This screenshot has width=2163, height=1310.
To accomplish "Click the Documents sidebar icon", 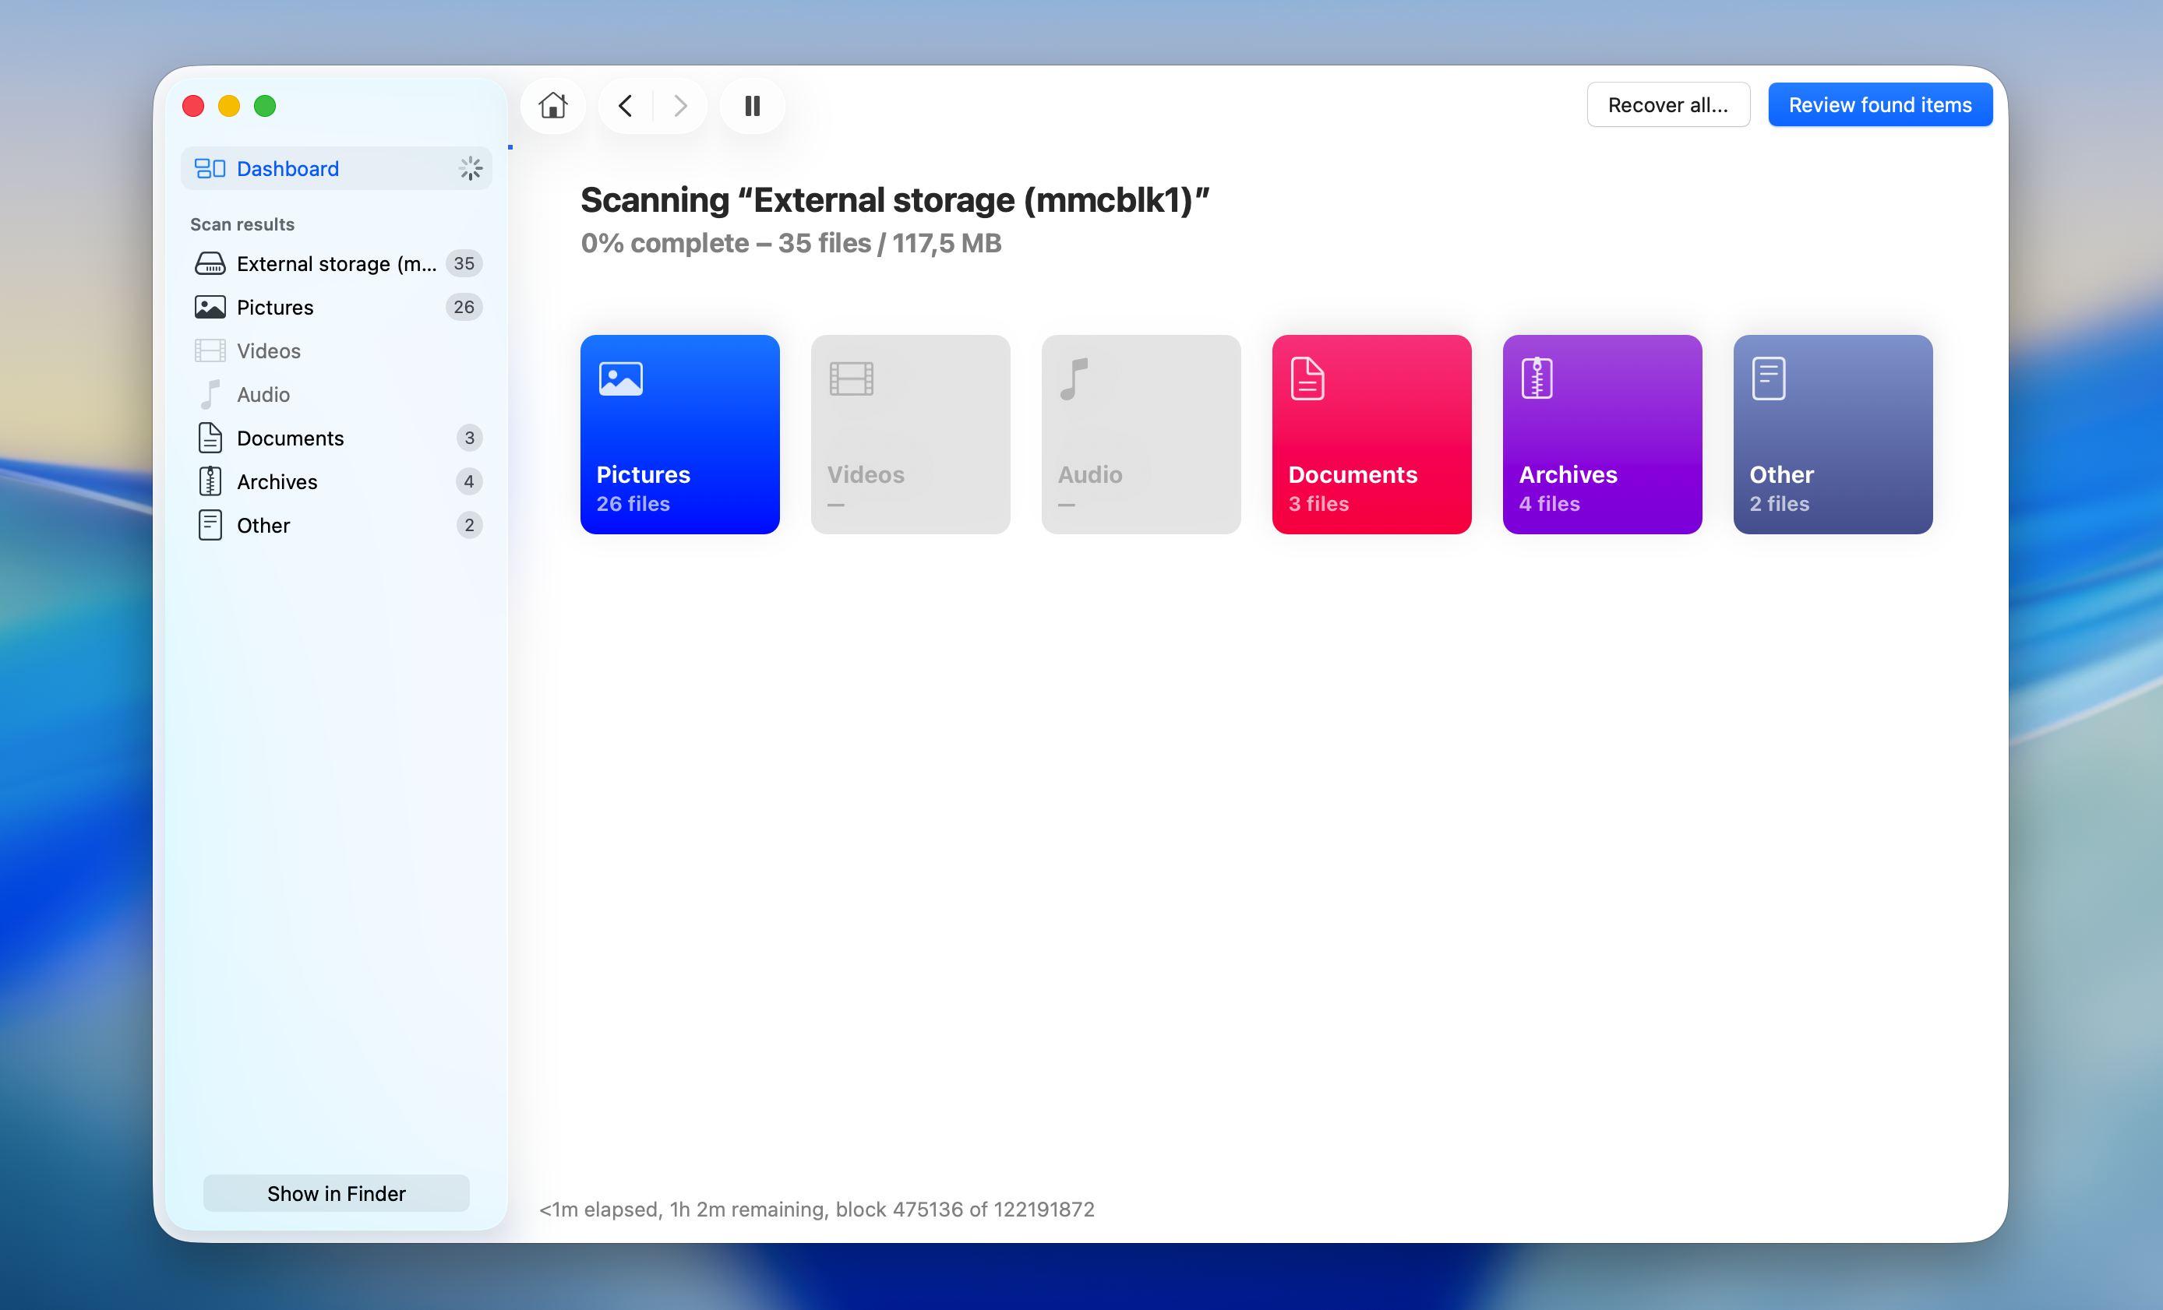I will [210, 438].
